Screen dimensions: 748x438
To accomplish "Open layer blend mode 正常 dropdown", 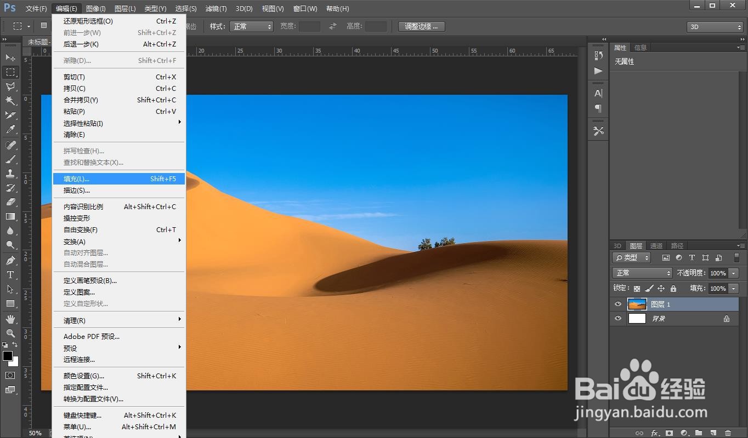I will tap(642, 273).
